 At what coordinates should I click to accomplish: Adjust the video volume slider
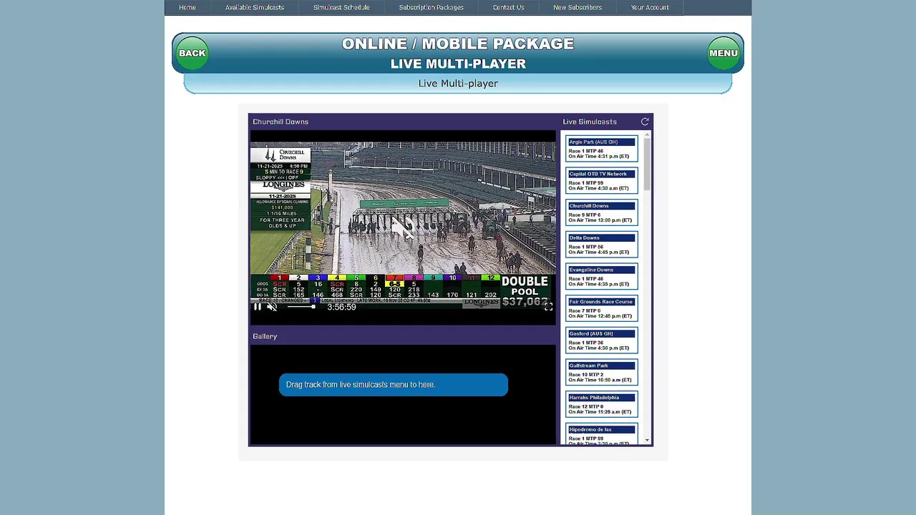301,307
